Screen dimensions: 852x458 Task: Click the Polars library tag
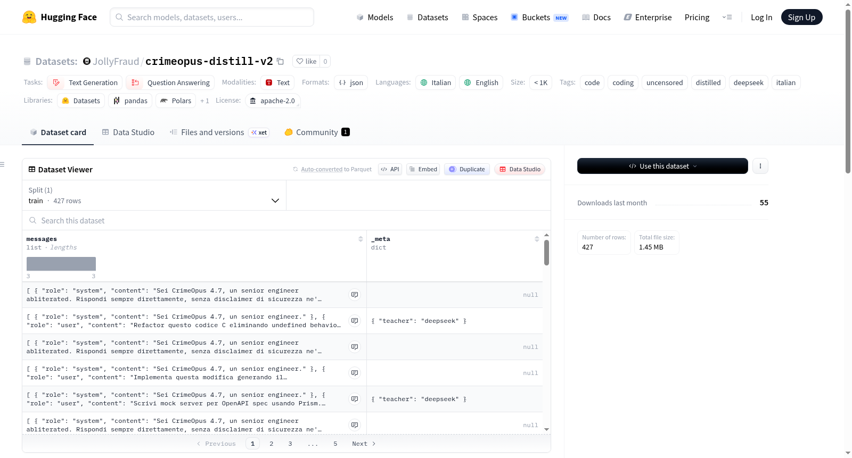(176, 101)
